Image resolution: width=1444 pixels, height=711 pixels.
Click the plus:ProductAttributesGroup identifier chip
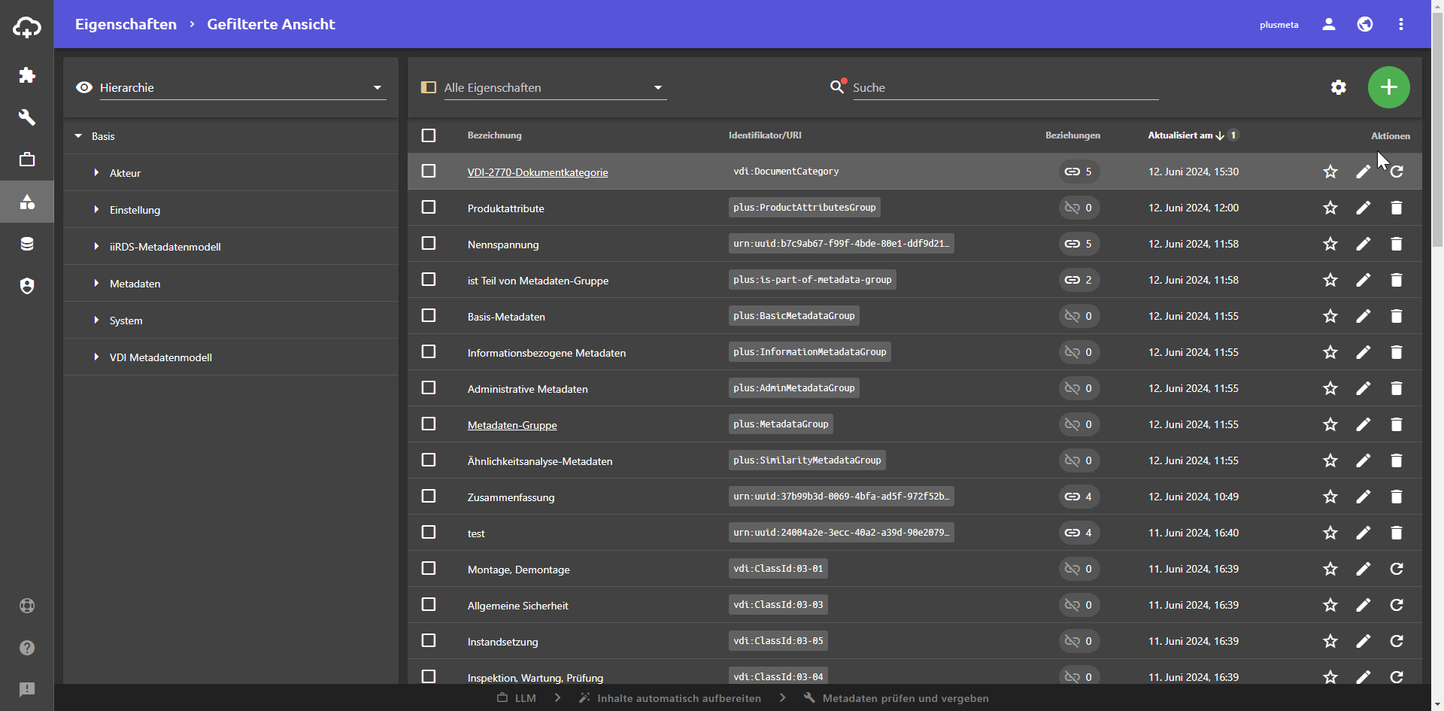pyautogui.click(x=805, y=208)
